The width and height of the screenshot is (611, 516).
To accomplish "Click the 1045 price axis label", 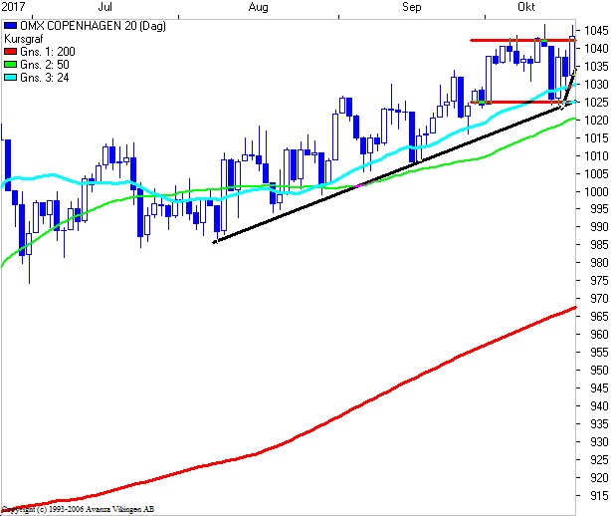I will (x=595, y=30).
